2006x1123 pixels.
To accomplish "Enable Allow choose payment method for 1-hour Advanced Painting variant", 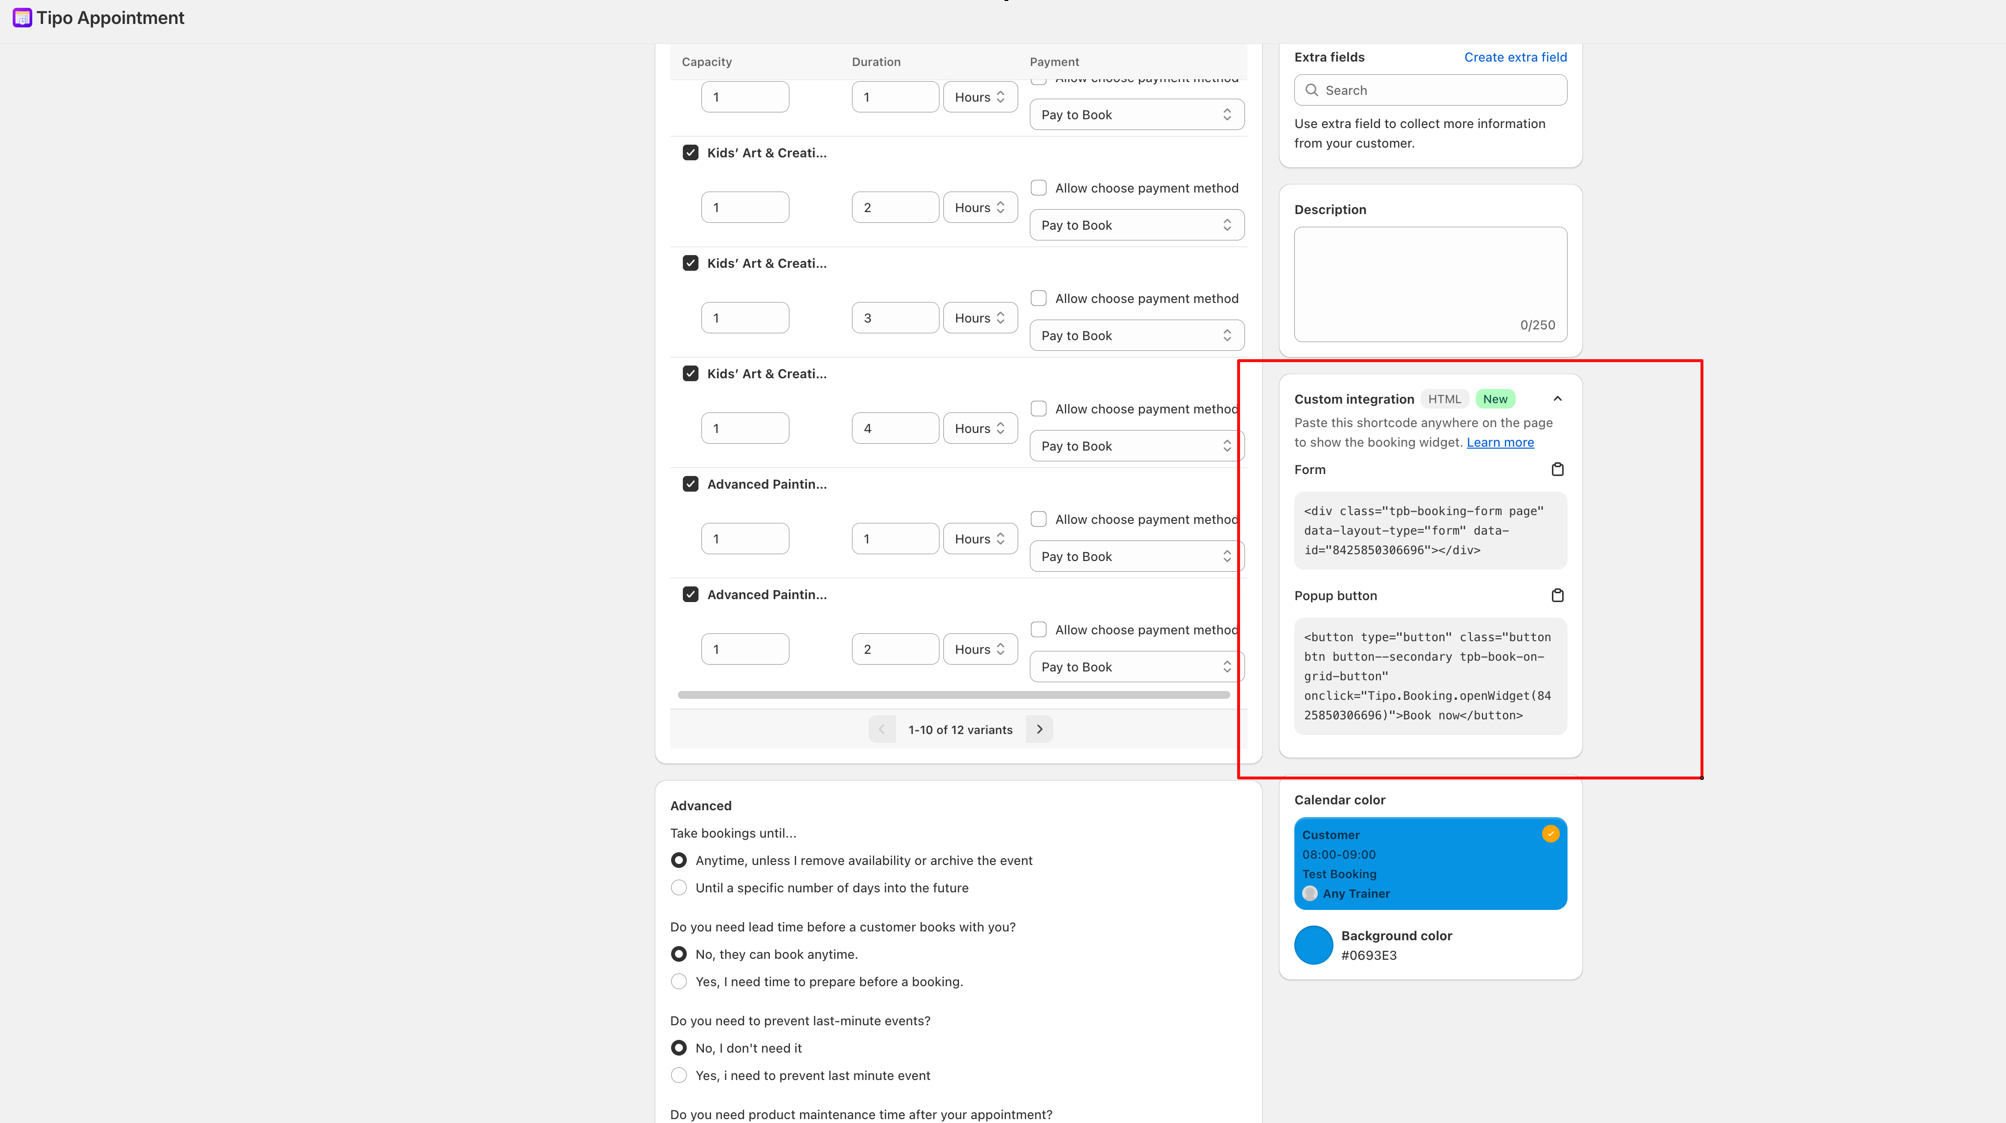I will pyautogui.click(x=1038, y=519).
